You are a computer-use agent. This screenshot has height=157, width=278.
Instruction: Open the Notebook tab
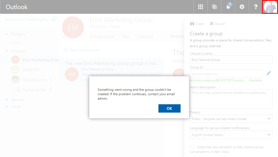click(x=177, y=36)
